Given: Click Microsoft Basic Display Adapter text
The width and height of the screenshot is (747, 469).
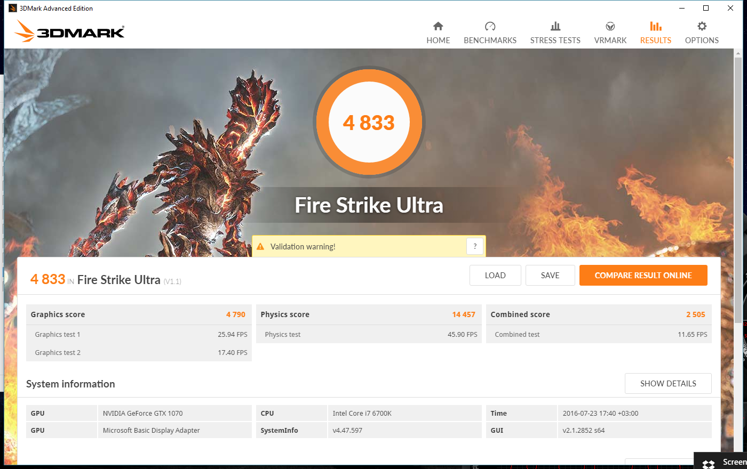Looking at the screenshot, I should coord(152,430).
